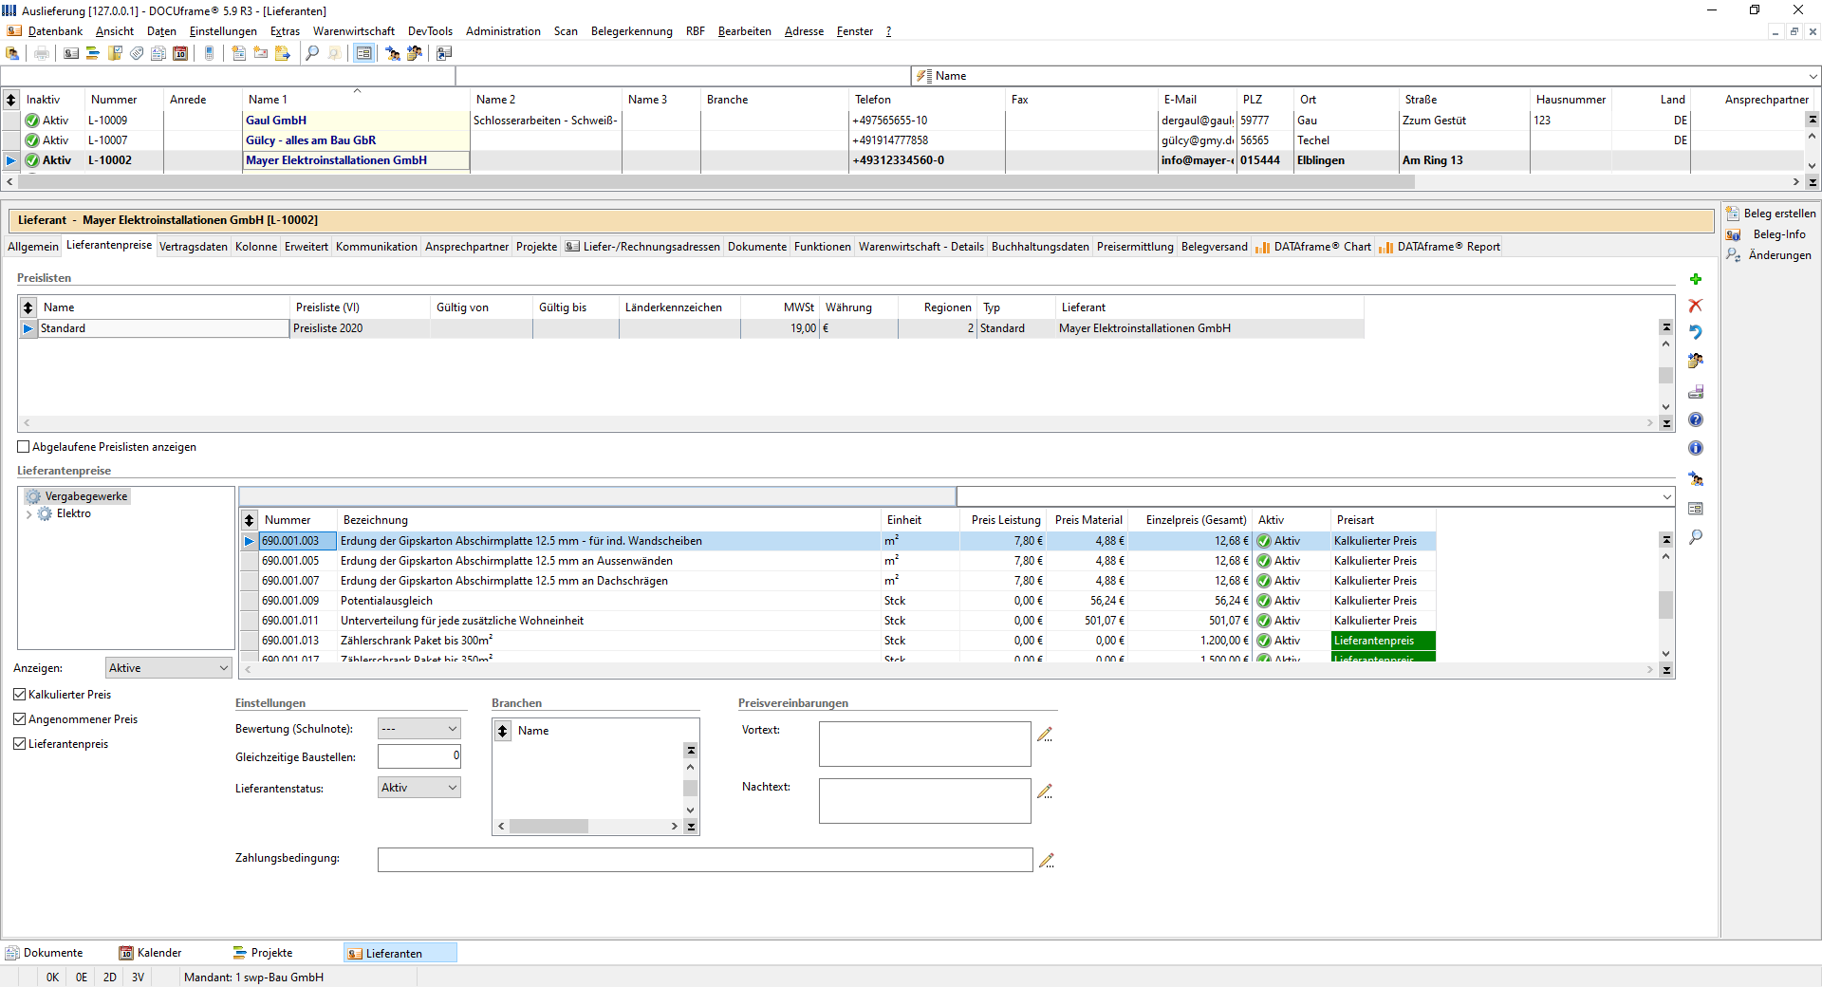The height and width of the screenshot is (987, 1822).
Task: Select supplier row Gaul GmbH
Action: 902,121
